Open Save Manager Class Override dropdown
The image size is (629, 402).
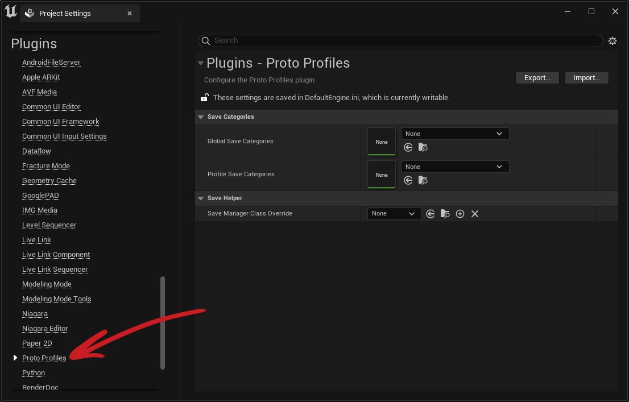click(394, 214)
